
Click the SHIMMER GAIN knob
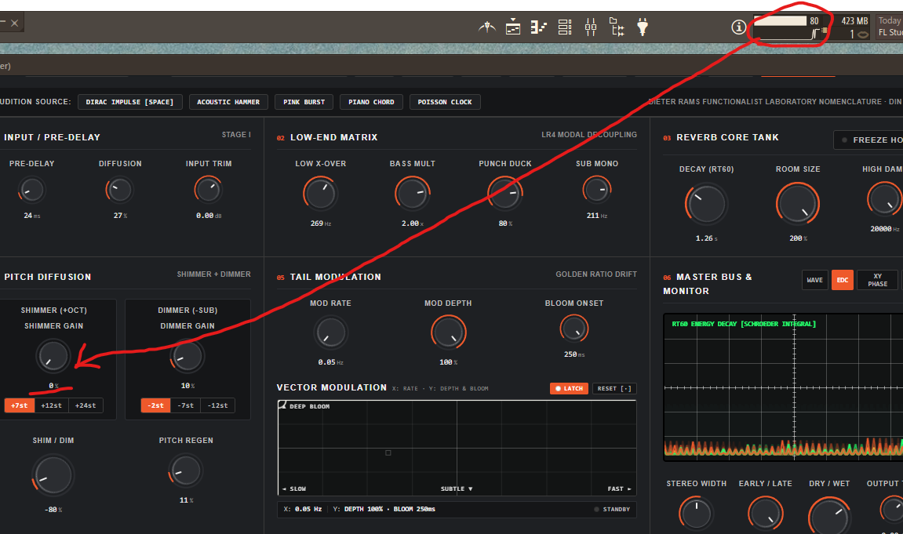(53, 356)
